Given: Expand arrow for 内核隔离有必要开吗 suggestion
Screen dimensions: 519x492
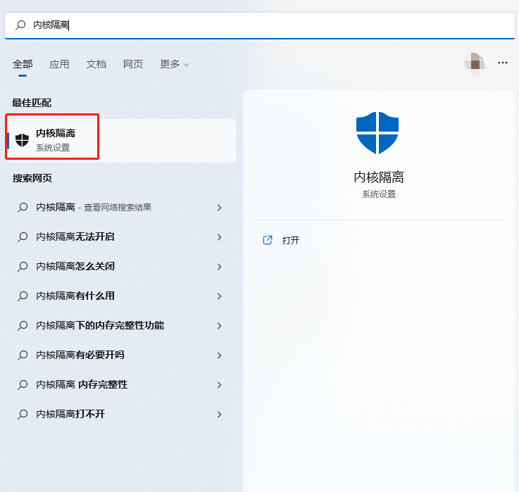Looking at the screenshot, I should (219, 355).
